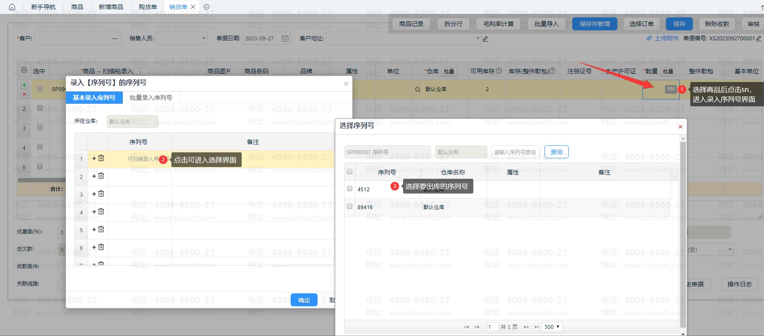The width and height of the screenshot is (764, 336).
Task: Open the 购货单 tab
Action: click(148, 7)
